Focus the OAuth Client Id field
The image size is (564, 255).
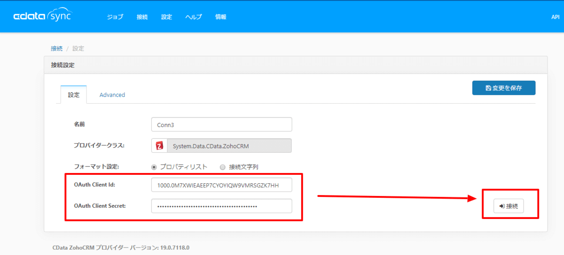pos(221,185)
